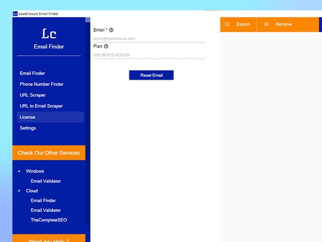Screen dimensions: 322x242
Task: Go to URL Scraper page
Action: [33, 95]
